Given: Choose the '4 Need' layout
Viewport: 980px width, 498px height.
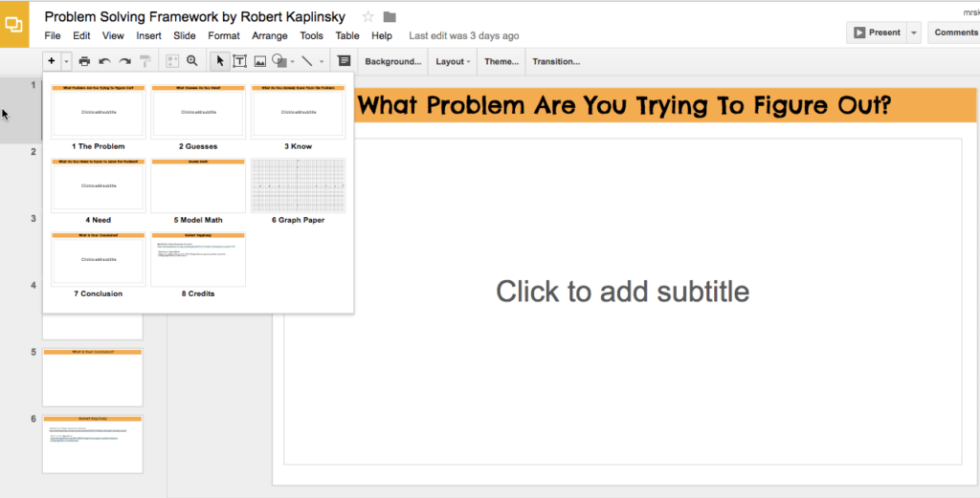Looking at the screenshot, I should [99, 191].
